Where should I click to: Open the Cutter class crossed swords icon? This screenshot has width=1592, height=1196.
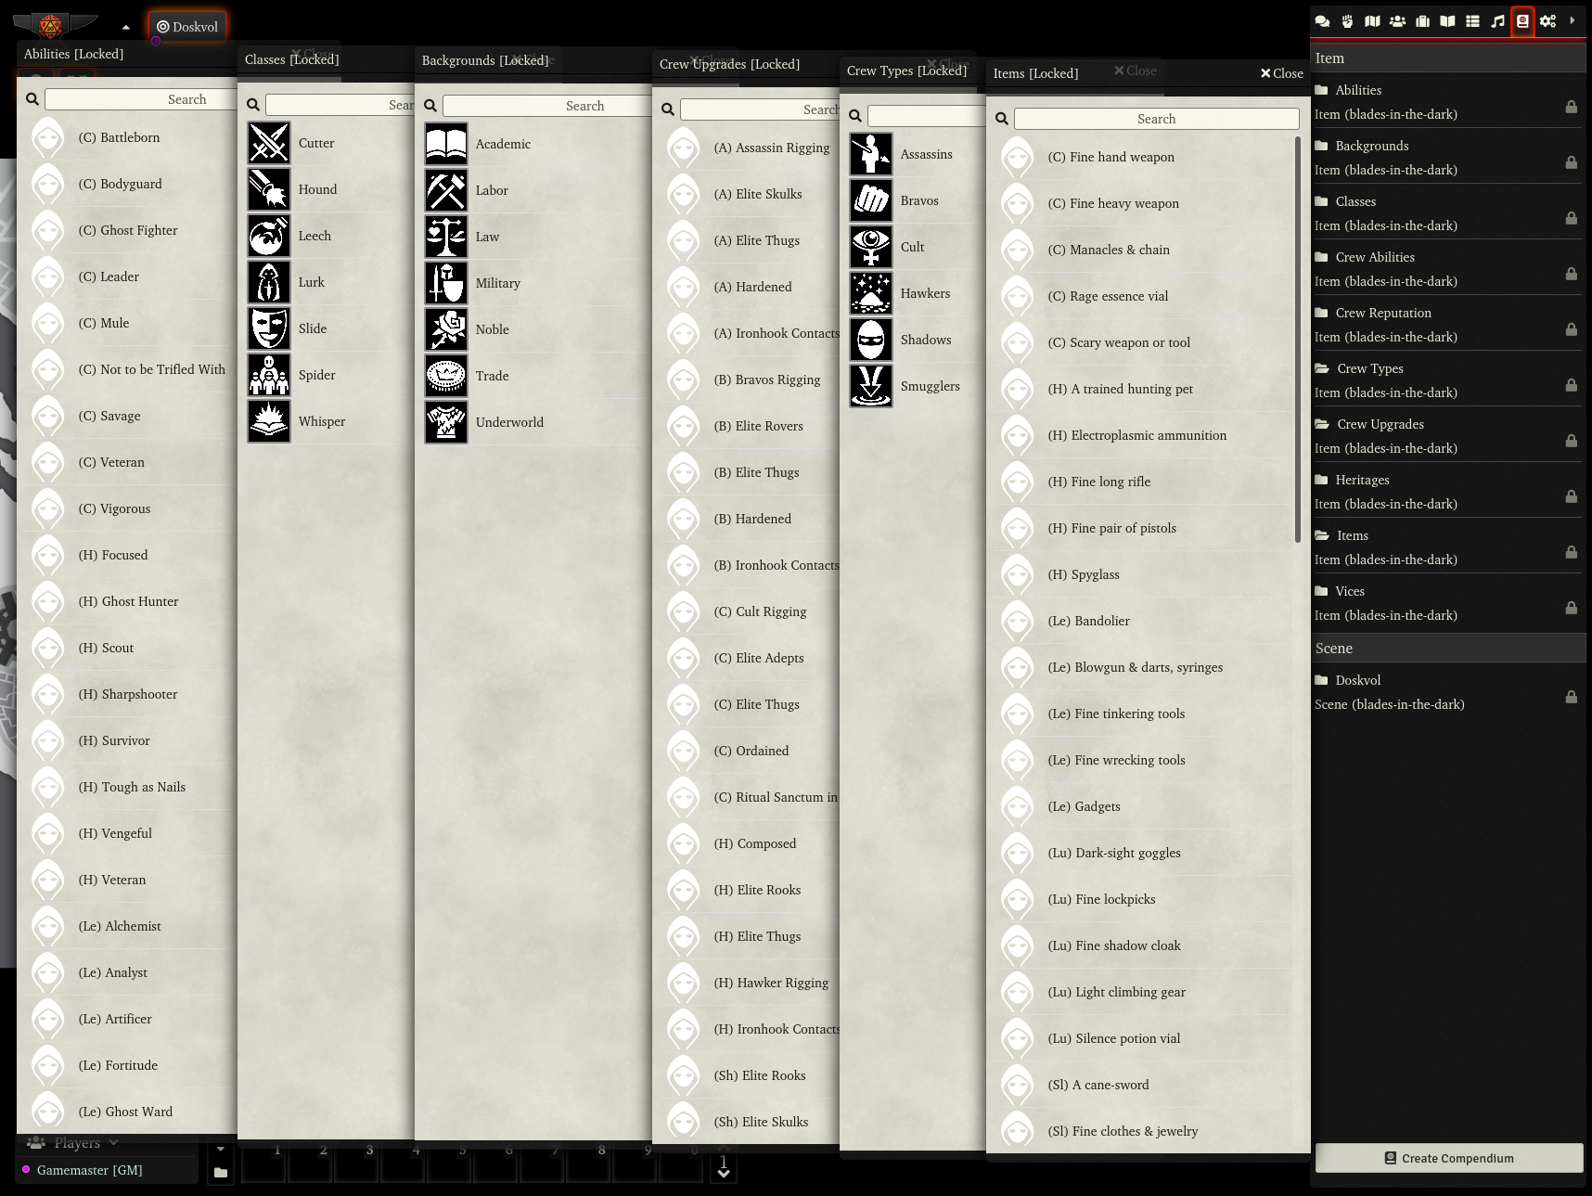coord(269,143)
